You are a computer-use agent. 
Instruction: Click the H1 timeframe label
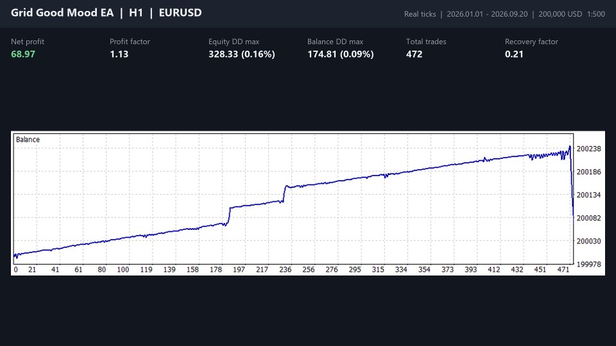136,13
